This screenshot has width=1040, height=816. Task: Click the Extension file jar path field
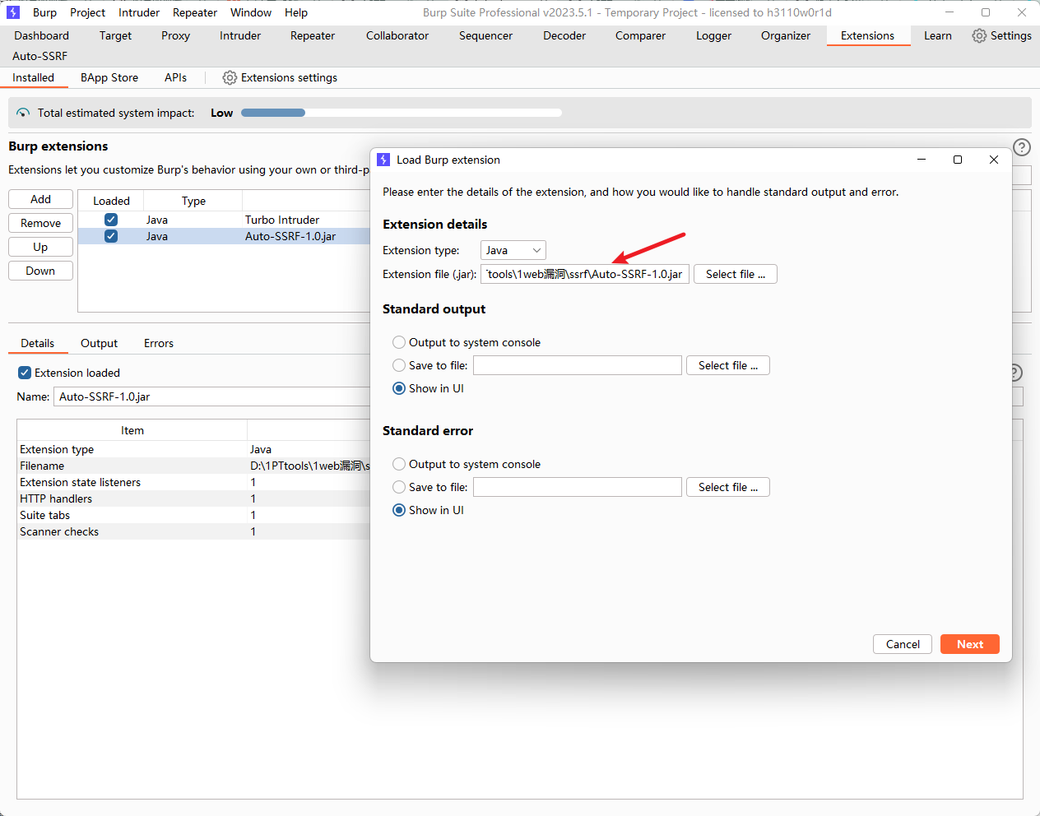point(585,274)
